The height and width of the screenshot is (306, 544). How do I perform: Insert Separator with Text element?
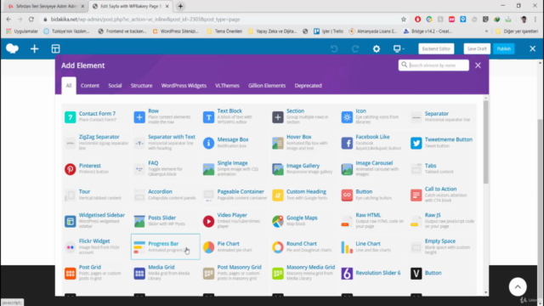coord(166,143)
